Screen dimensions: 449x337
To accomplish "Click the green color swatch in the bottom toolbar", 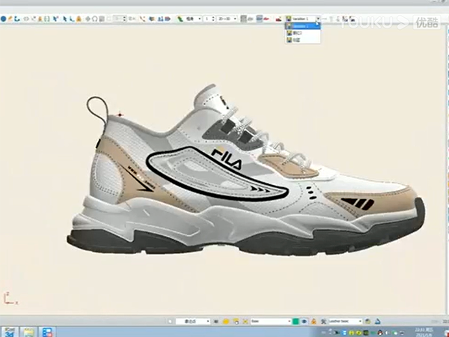I will (x=296, y=321).
